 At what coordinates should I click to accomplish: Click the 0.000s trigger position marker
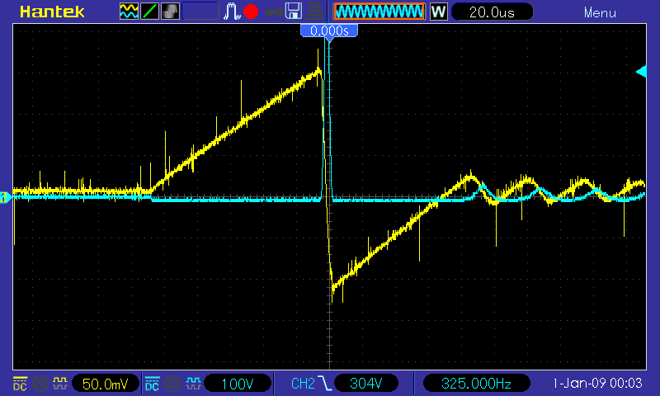329,31
